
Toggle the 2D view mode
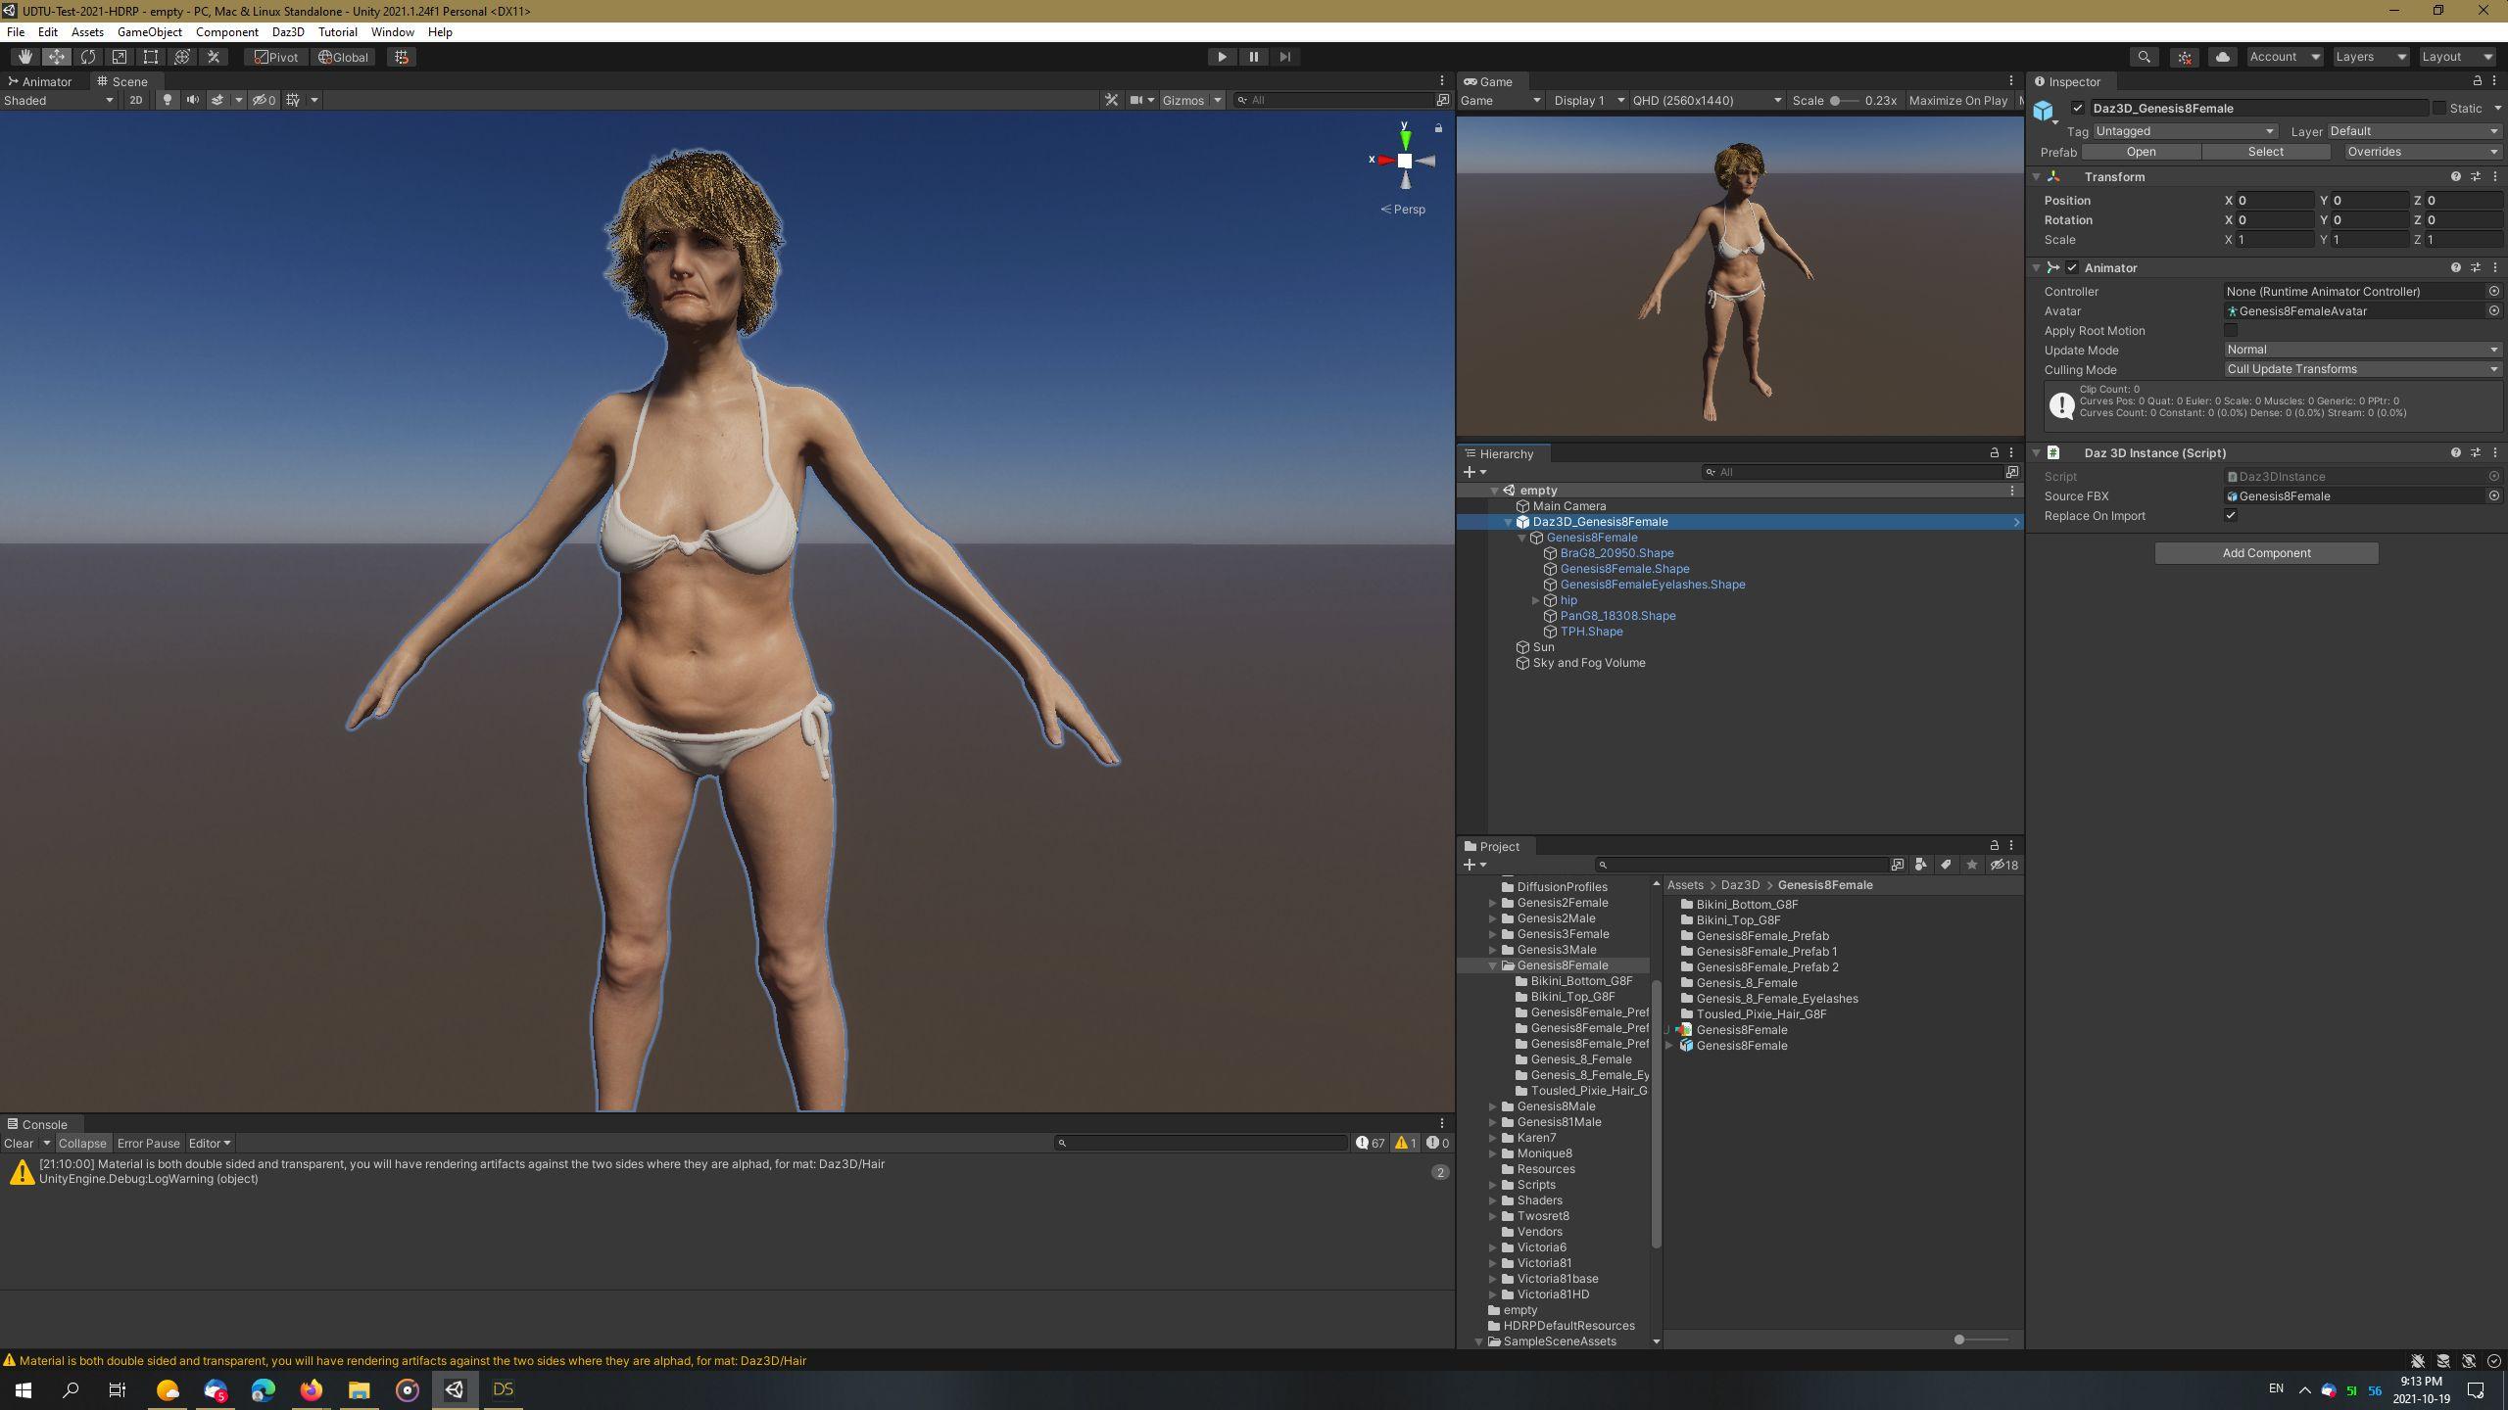click(136, 100)
